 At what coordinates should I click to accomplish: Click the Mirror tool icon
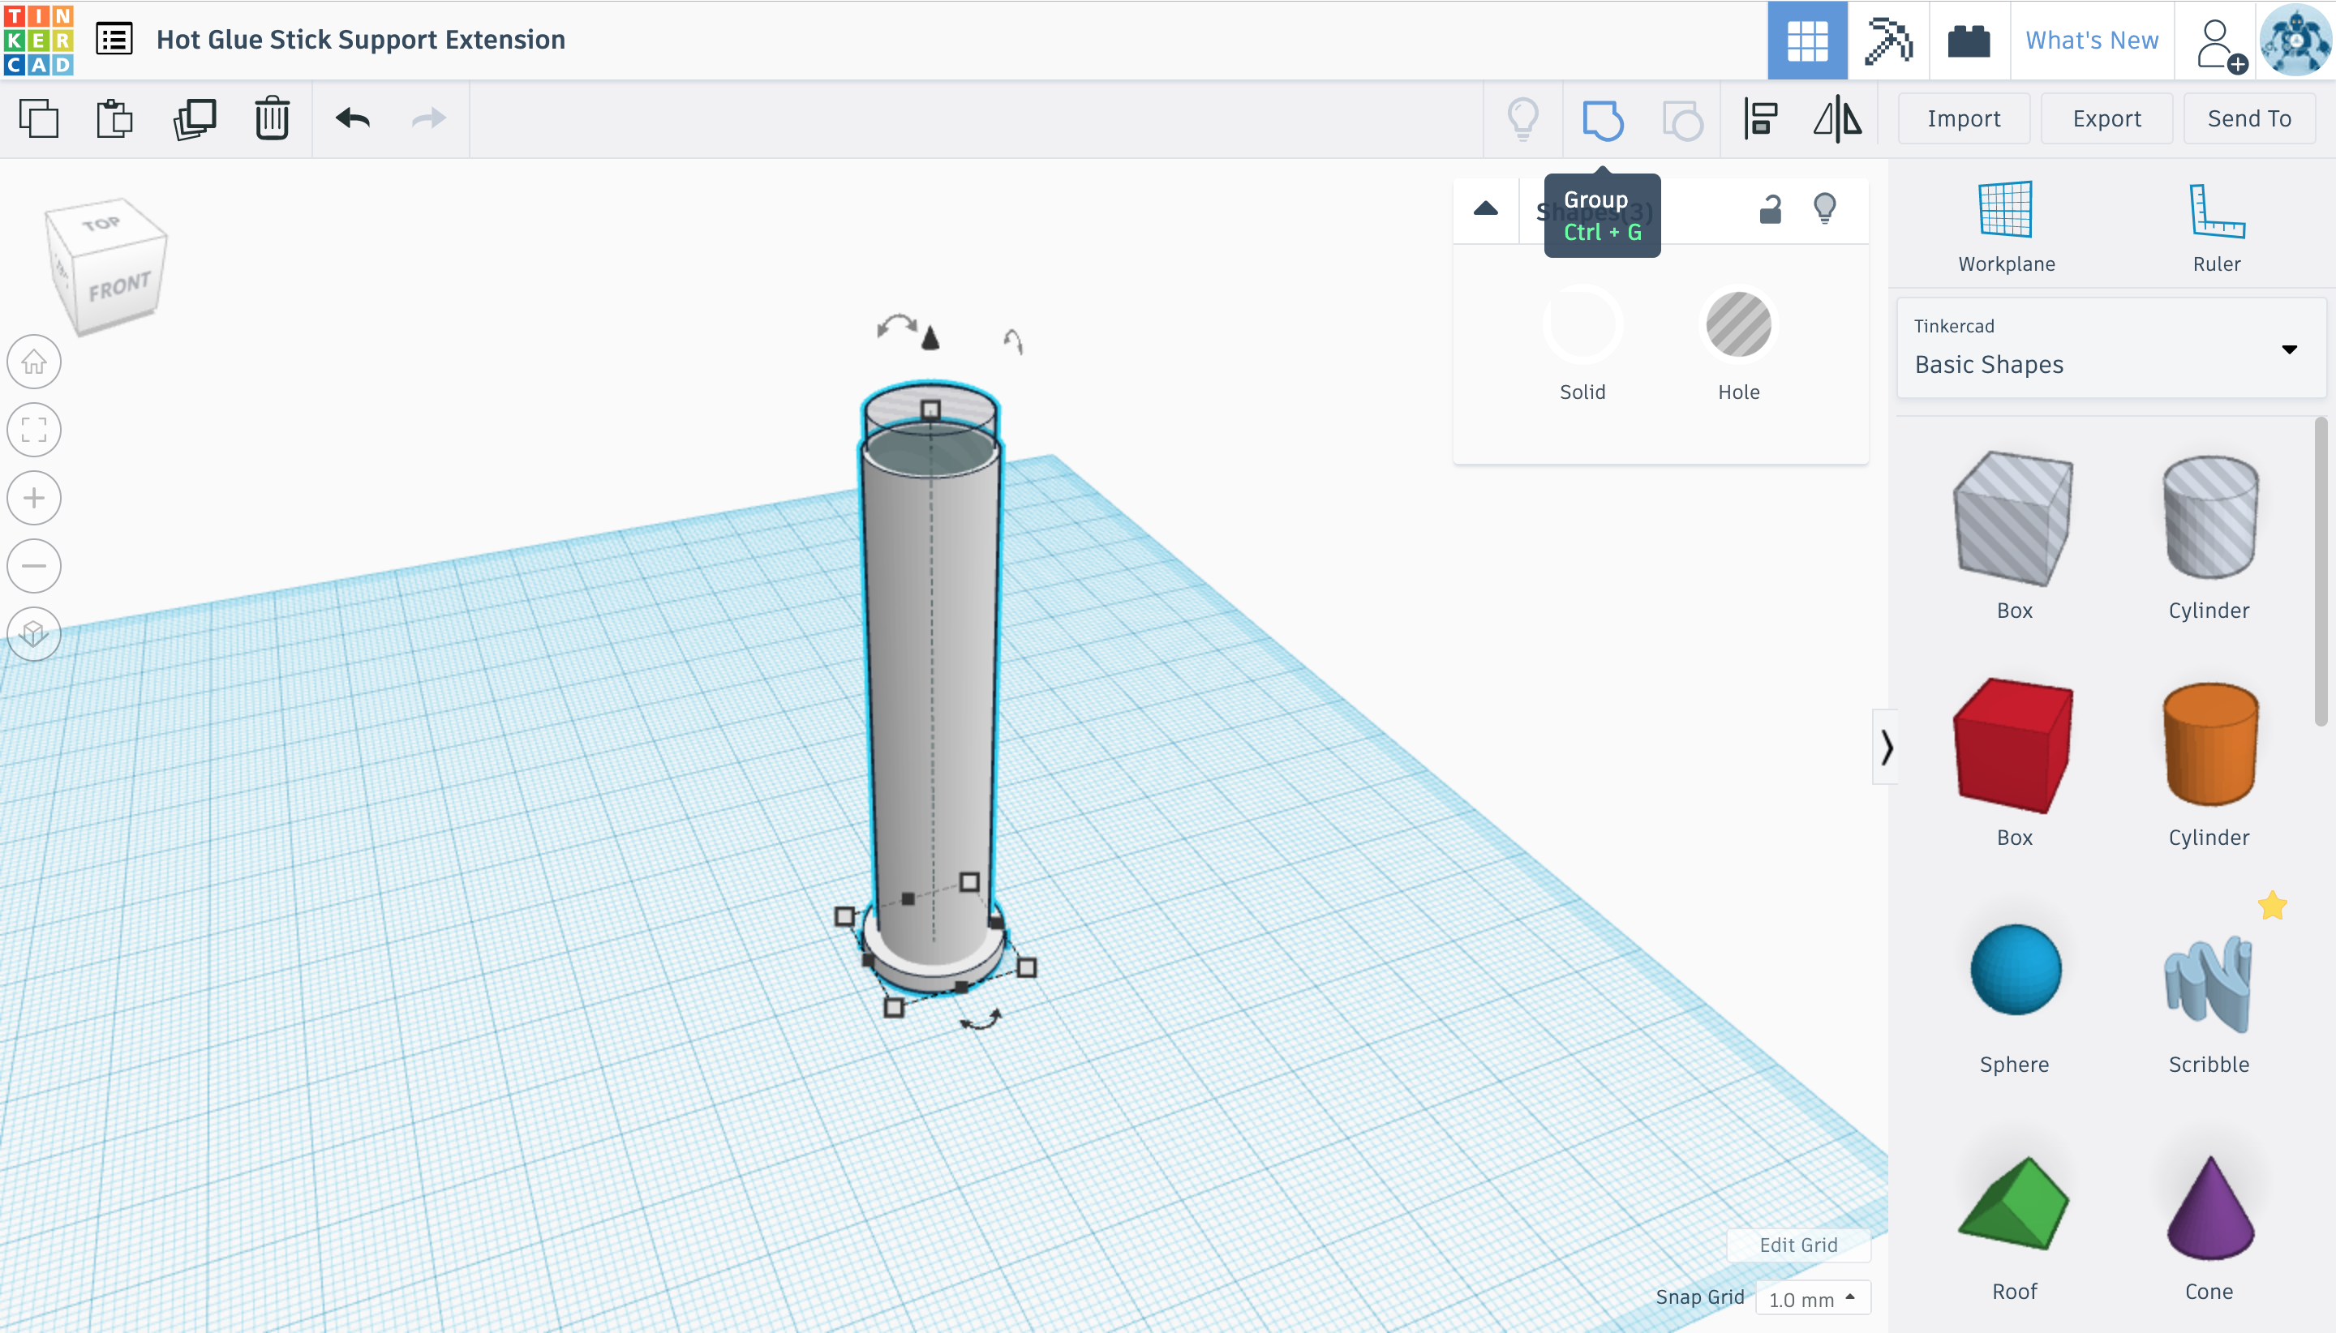coord(1836,119)
